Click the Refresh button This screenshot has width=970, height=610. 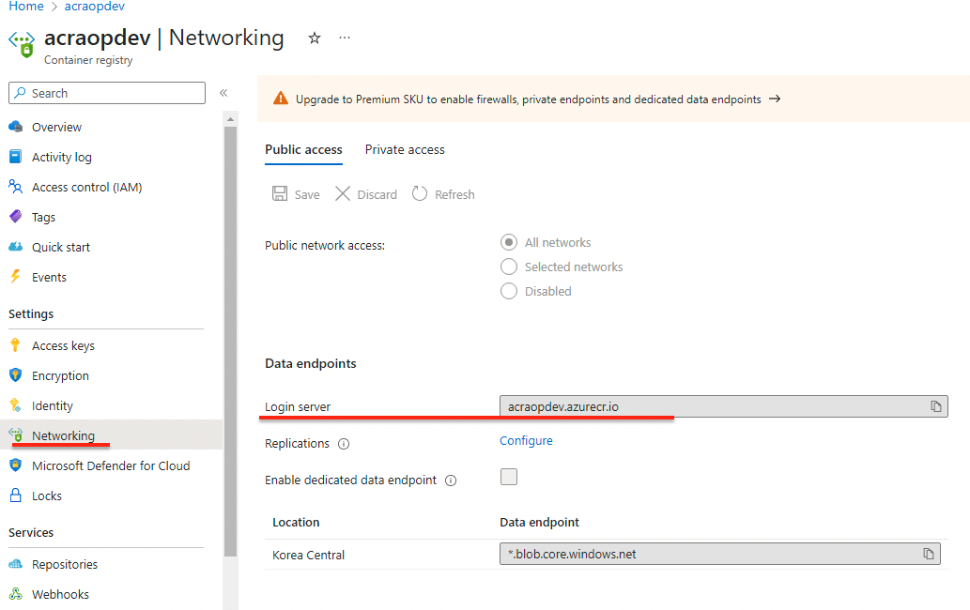443,194
